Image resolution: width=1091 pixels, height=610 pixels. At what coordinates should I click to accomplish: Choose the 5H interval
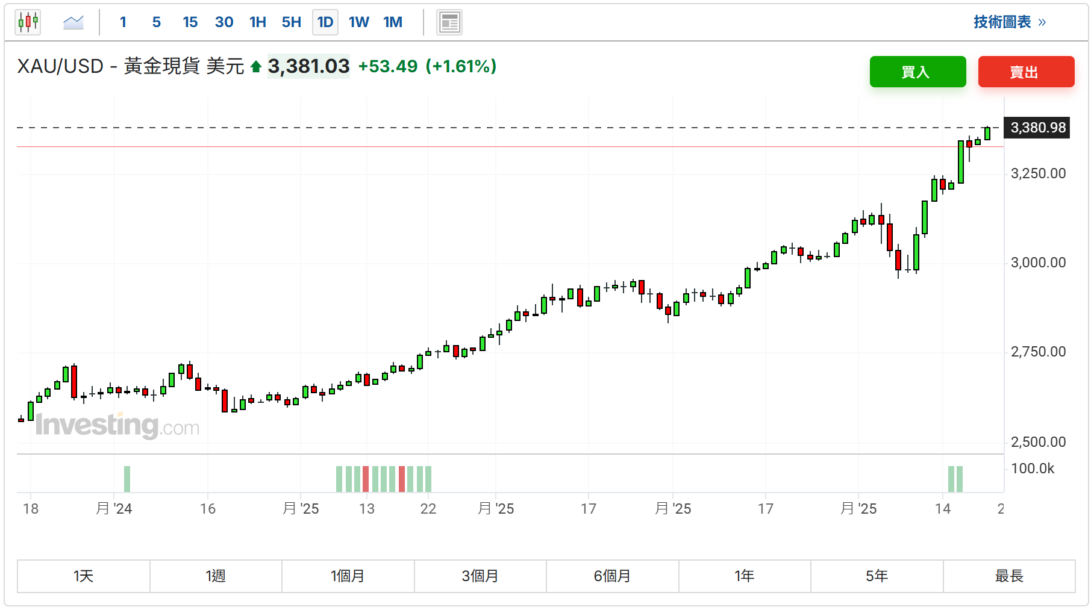point(292,22)
